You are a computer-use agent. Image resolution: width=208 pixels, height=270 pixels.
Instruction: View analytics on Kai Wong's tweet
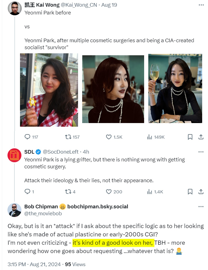click(x=150, y=137)
